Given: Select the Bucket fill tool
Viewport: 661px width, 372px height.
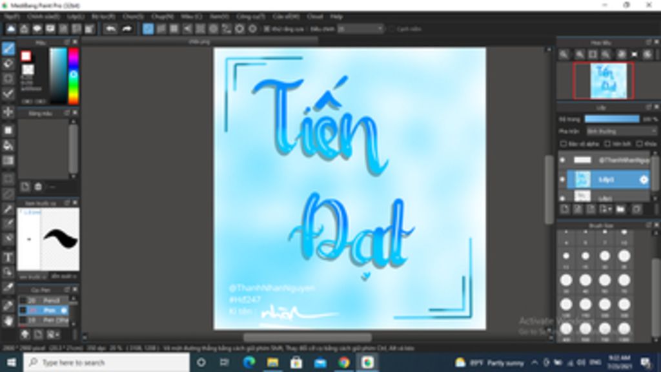Looking at the screenshot, I should [8, 145].
